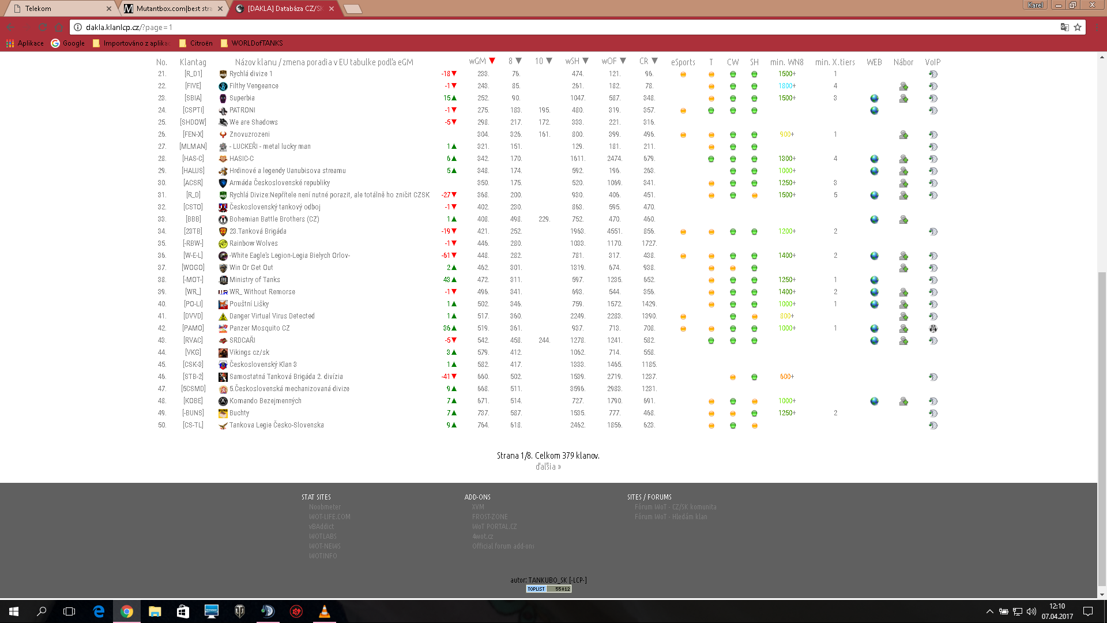Open the Noobmeter stat site link
Viewport: 1107px width, 623px height.
325,507
